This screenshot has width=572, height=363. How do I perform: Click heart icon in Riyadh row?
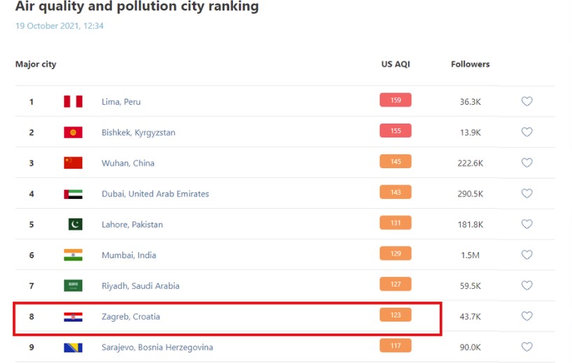coord(527,286)
